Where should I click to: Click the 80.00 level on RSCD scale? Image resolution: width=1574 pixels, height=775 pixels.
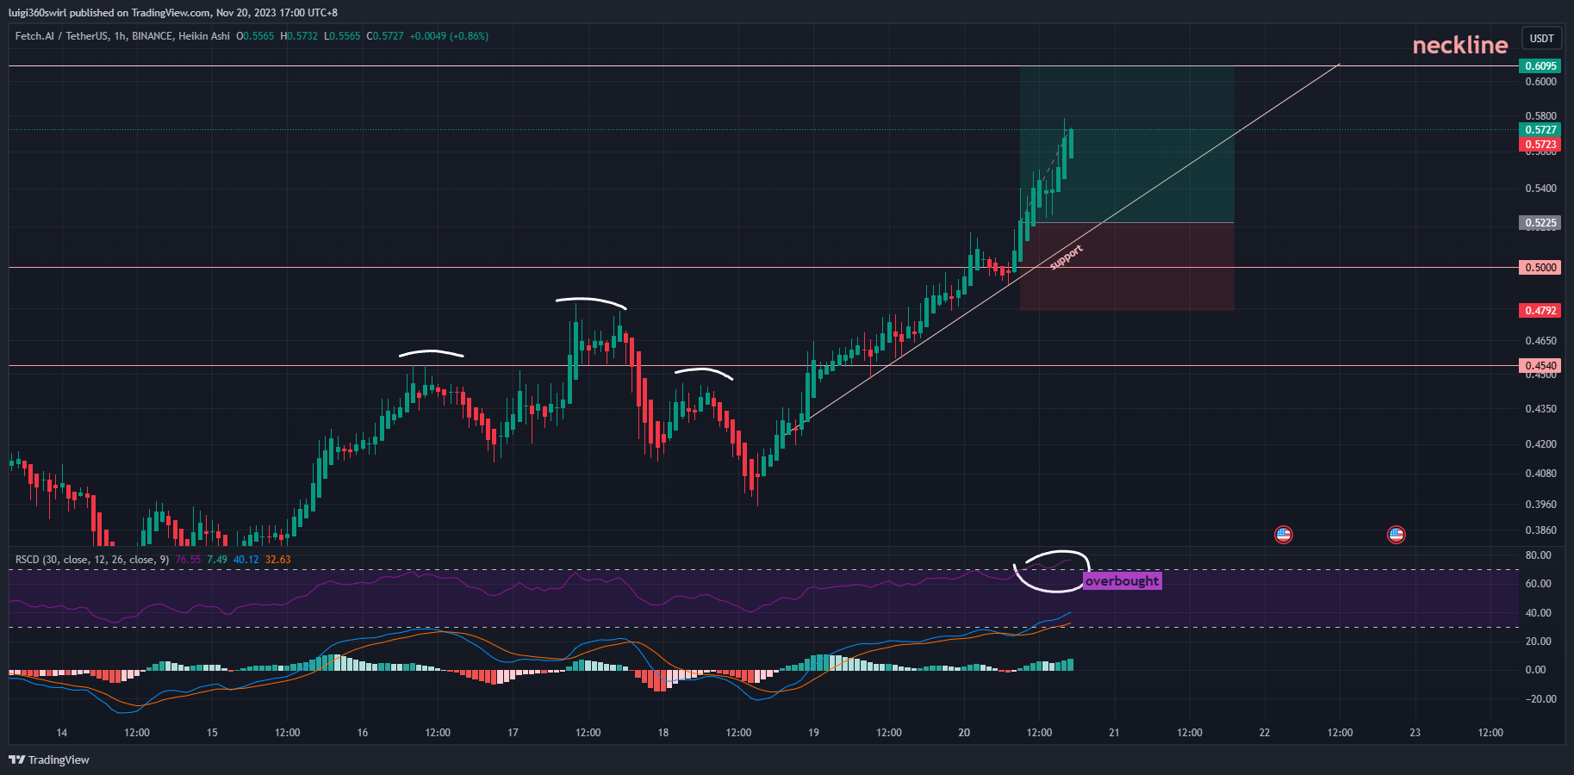point(1538,555)
